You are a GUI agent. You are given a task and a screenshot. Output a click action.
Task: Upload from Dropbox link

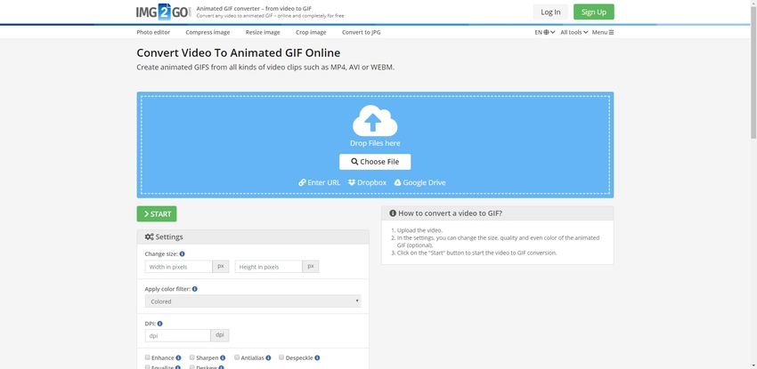[368, 182]
